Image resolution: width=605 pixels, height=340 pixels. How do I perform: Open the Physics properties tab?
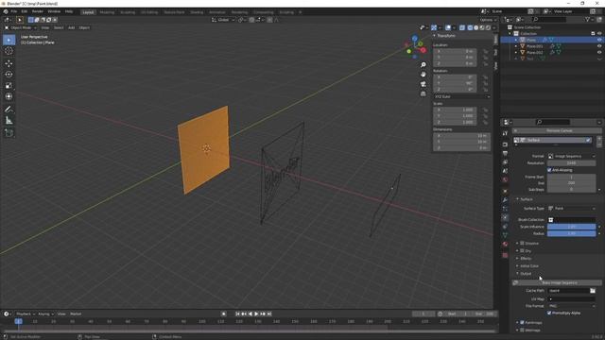(505, 218)
